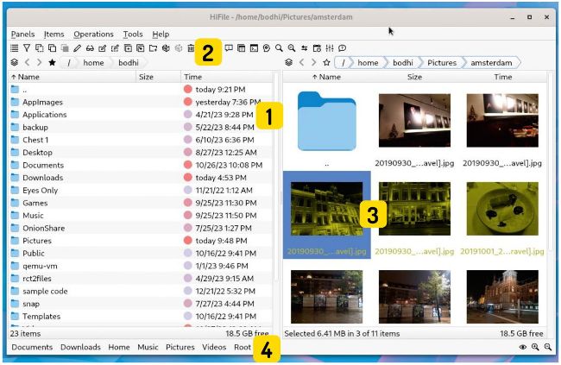Expand the left panel layers dropdown
This screenshot has height=365, width=561.
pyautogui.click(x=14, y=62)
